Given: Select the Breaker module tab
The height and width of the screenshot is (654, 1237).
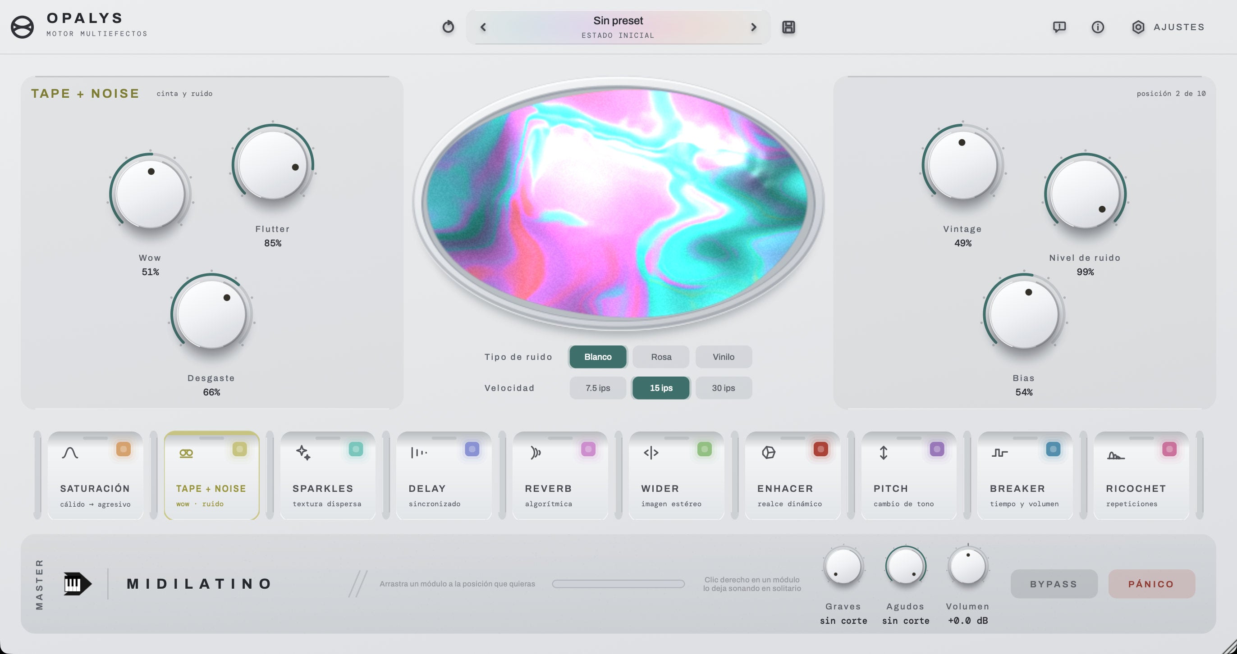Looking at the screenshot, I should [1025, 476].
